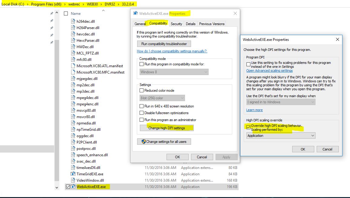350x198 pixels.
Task: Click the MCL_FPTZ.dll file icon
Action: pyautogui.click(x=73, y=53)
